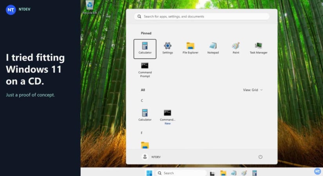
Task: Click the Start menu search field
Action: tap(202, 16)
